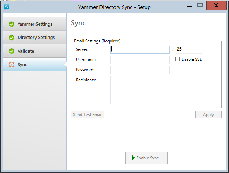Select the Sync step in the sidebar
Viewport: 229px width, 173px height.
(22, 65)
